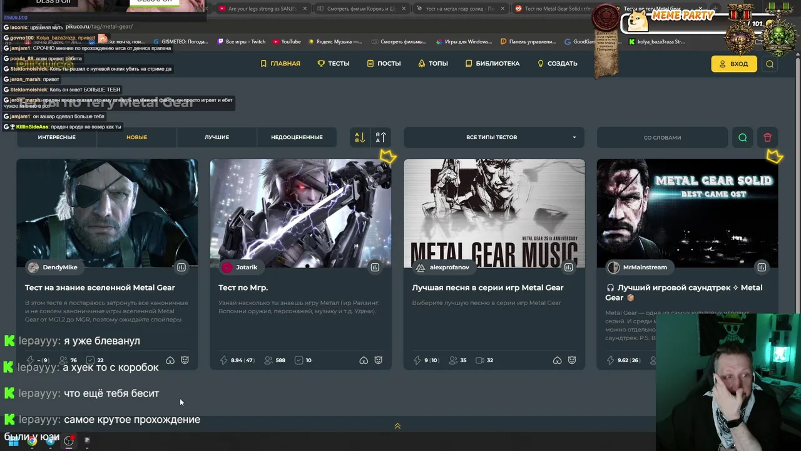Click the second-to-last footer icon on Лучшая песня card

coord(557,360)
